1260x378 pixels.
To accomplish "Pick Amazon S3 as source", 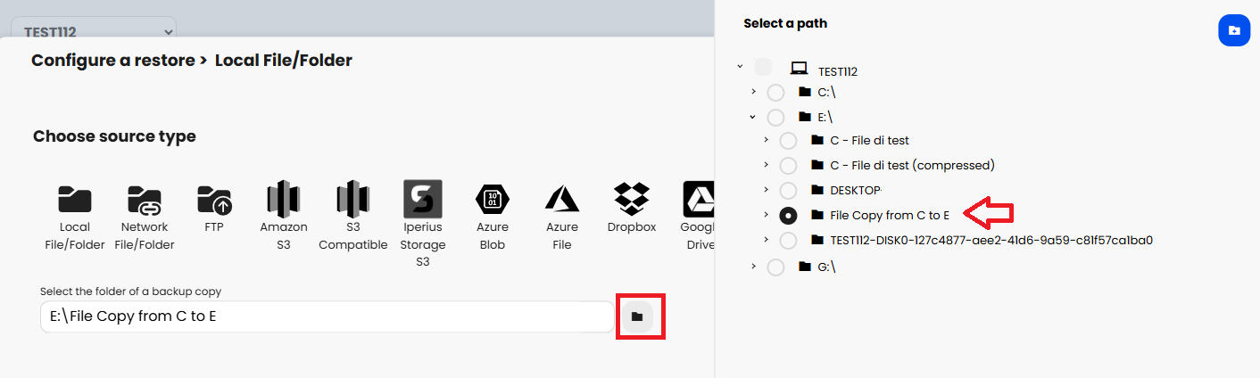I will (x=283, y=201).
